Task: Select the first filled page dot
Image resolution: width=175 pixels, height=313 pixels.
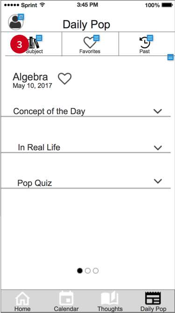Action: pos(80,271)
